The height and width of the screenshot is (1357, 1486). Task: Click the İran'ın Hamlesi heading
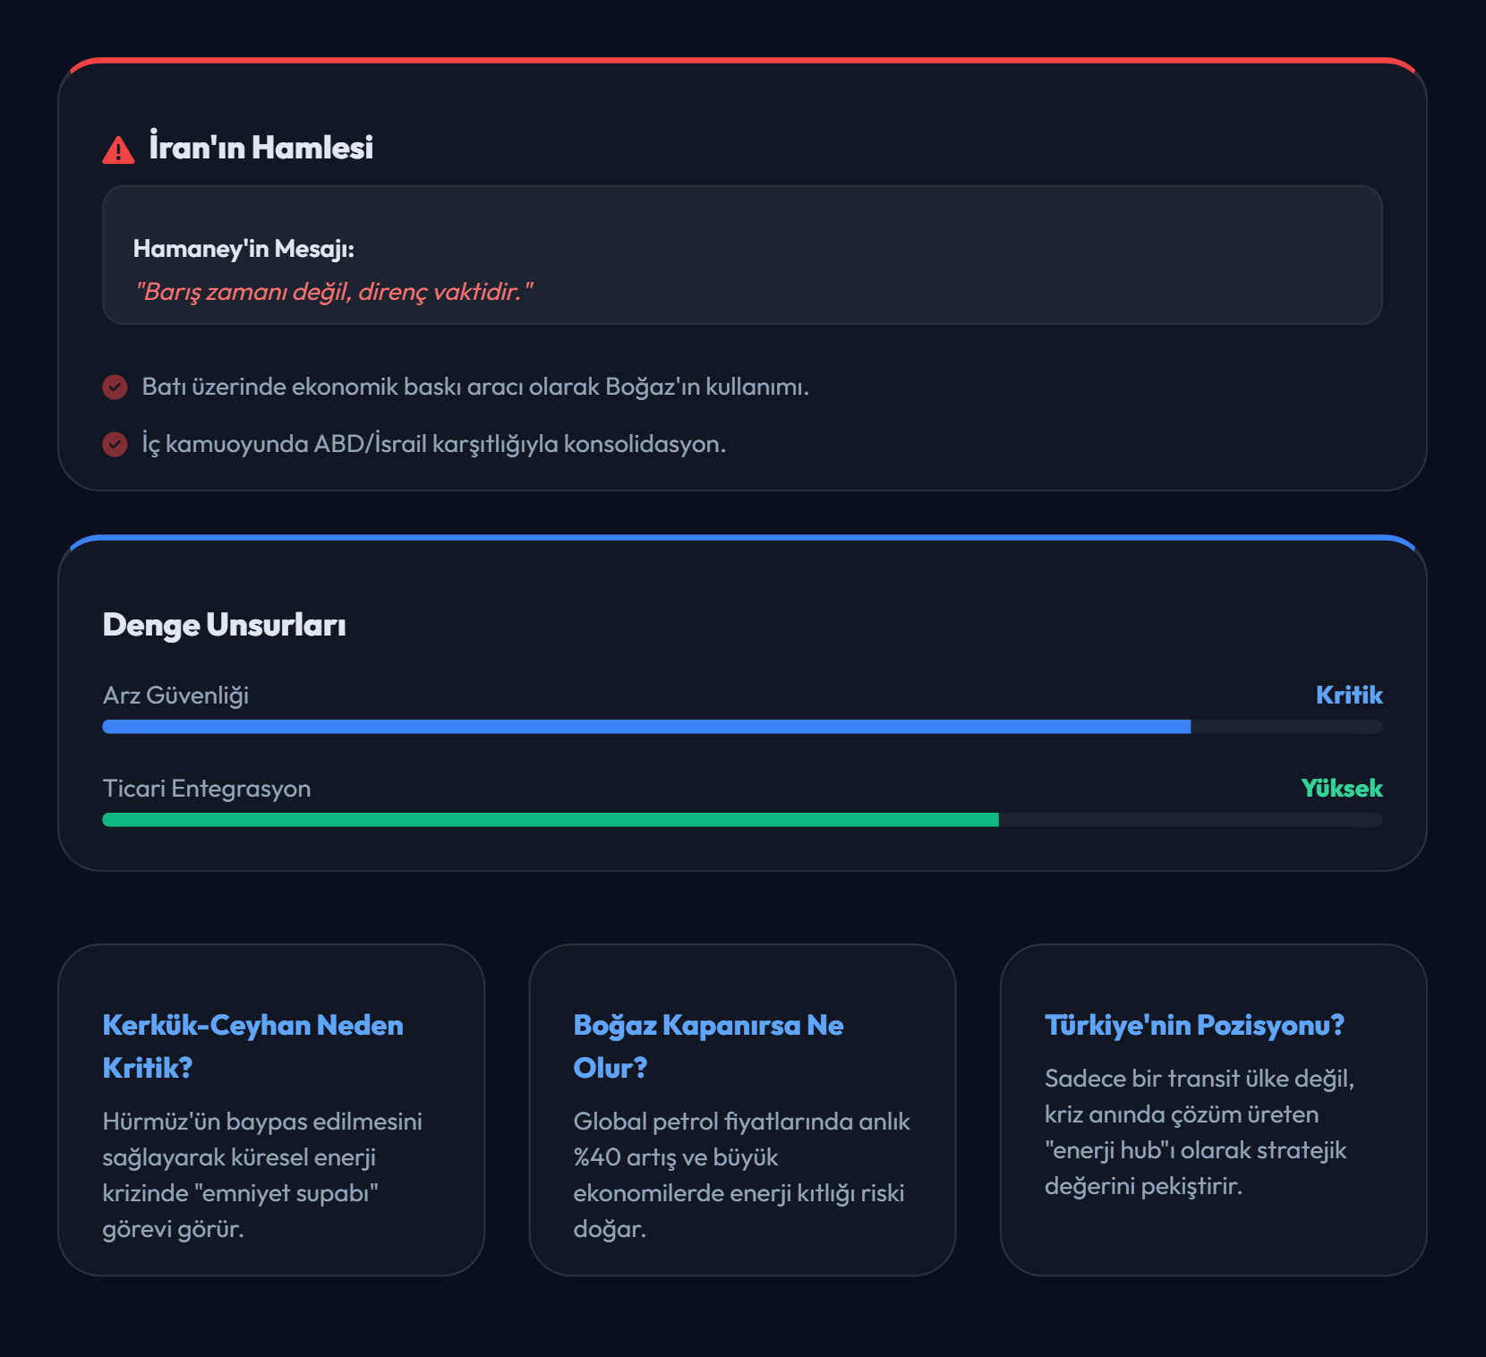[x=260, y=148]
